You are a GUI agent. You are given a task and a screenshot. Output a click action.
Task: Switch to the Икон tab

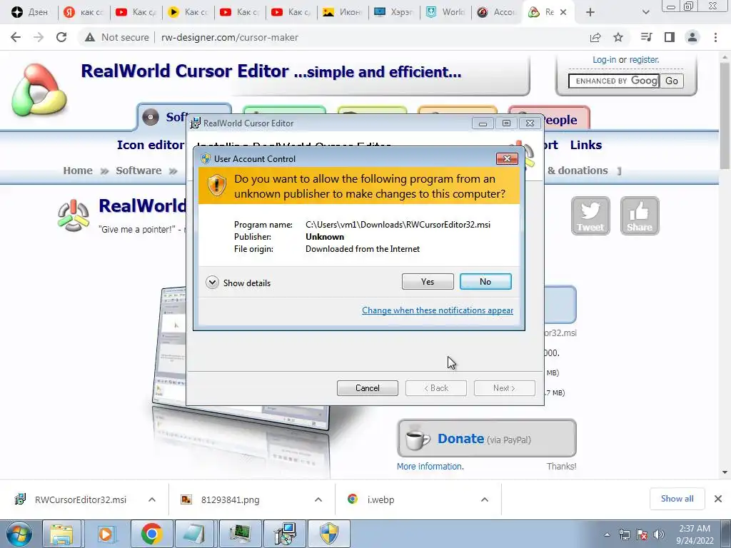click(x=343, y=12)
